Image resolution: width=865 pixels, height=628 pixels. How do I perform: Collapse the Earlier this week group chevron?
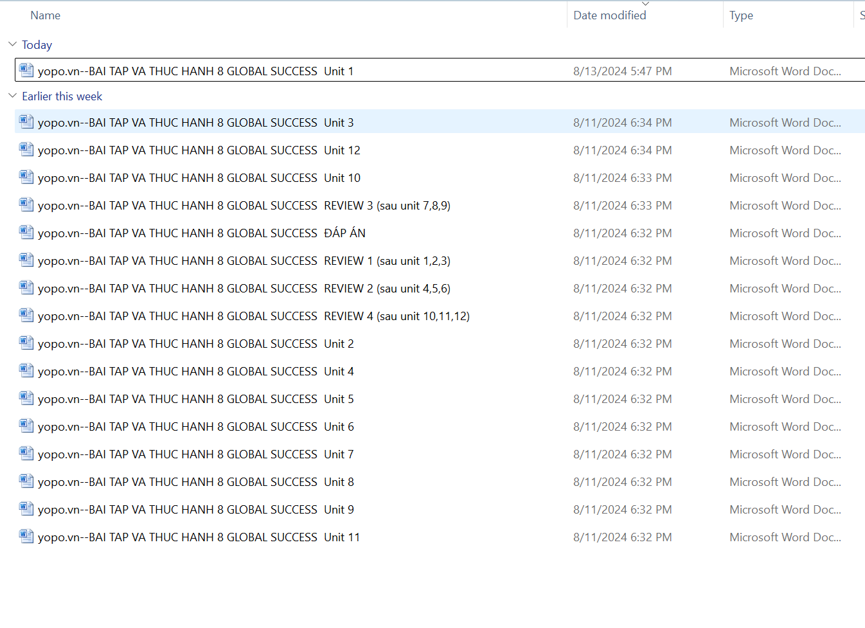(x=12, y=96)
